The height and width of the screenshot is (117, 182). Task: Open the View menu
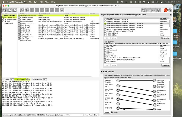click(x=47, y=2)
